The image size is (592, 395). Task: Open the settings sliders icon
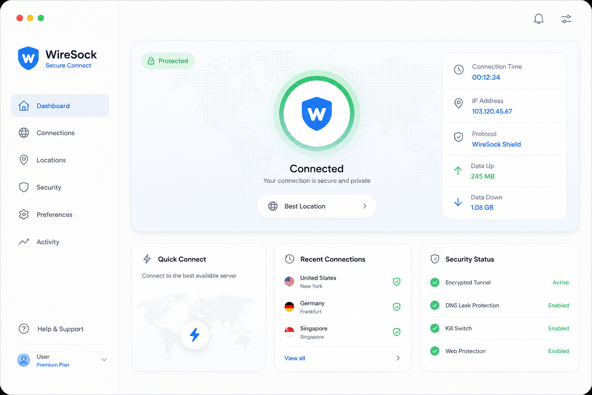tap(566, 19)
